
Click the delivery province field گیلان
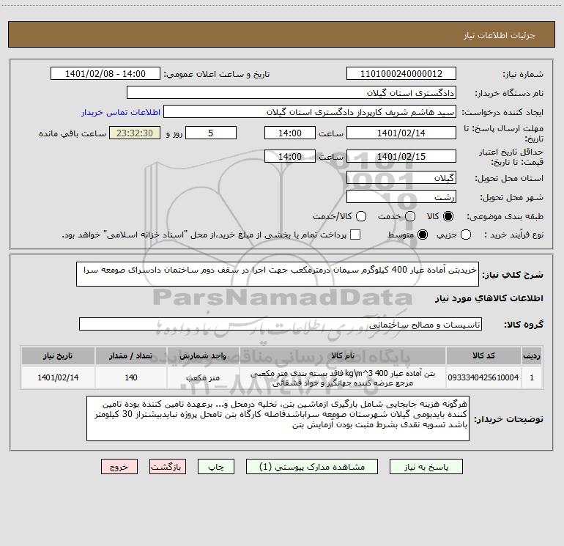coord(401,178)
